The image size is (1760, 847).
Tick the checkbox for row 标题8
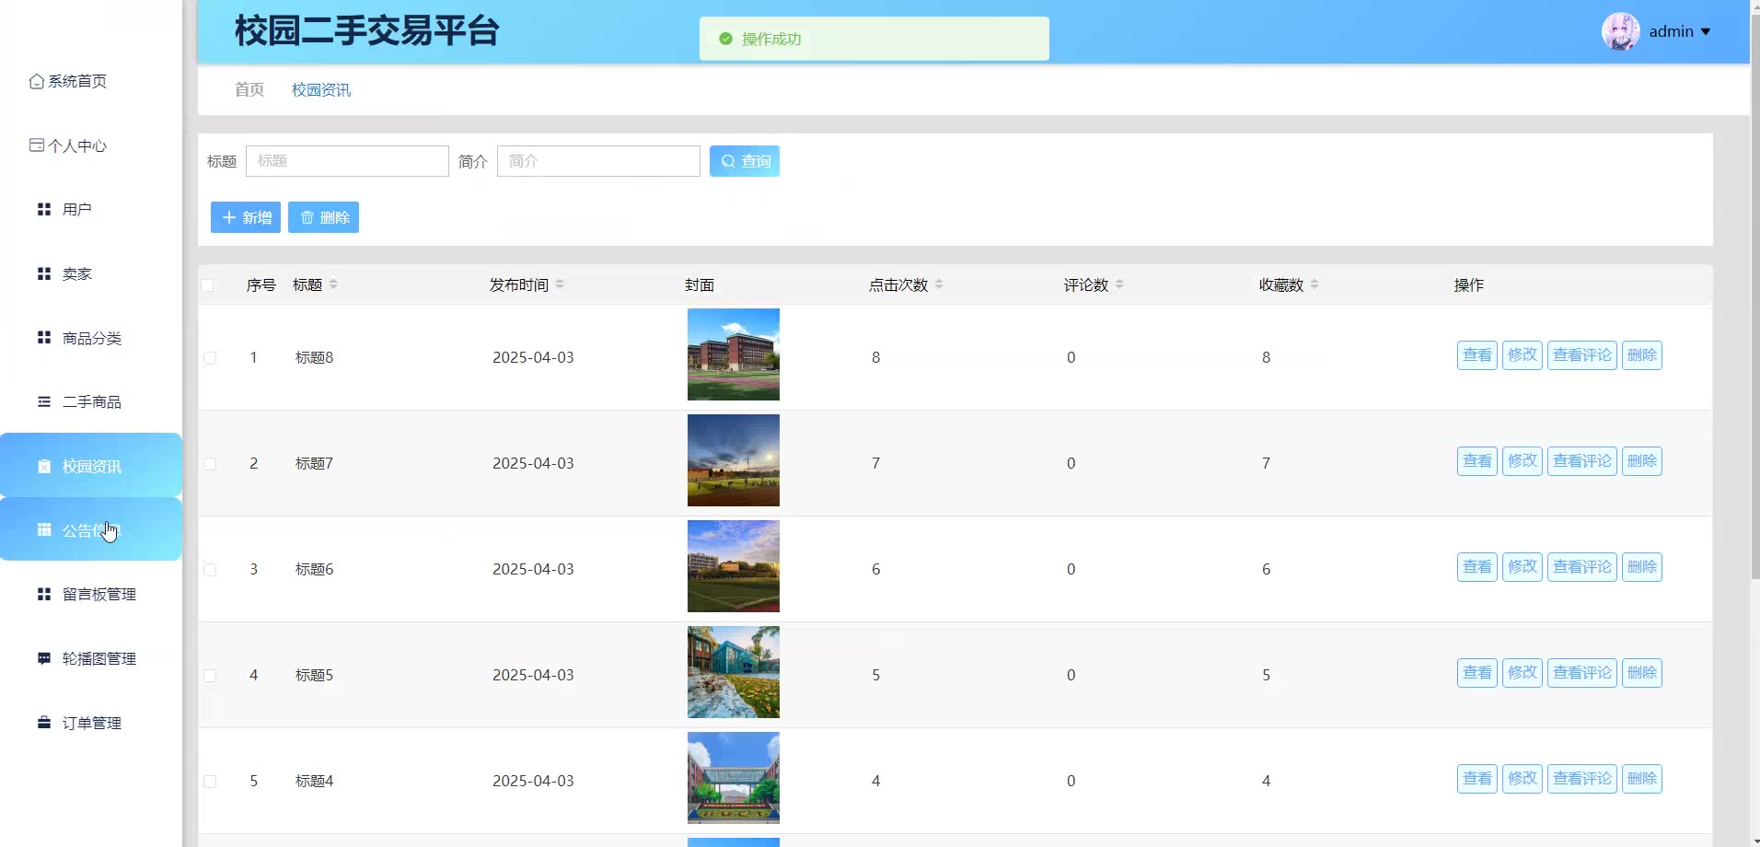[210, 358]
